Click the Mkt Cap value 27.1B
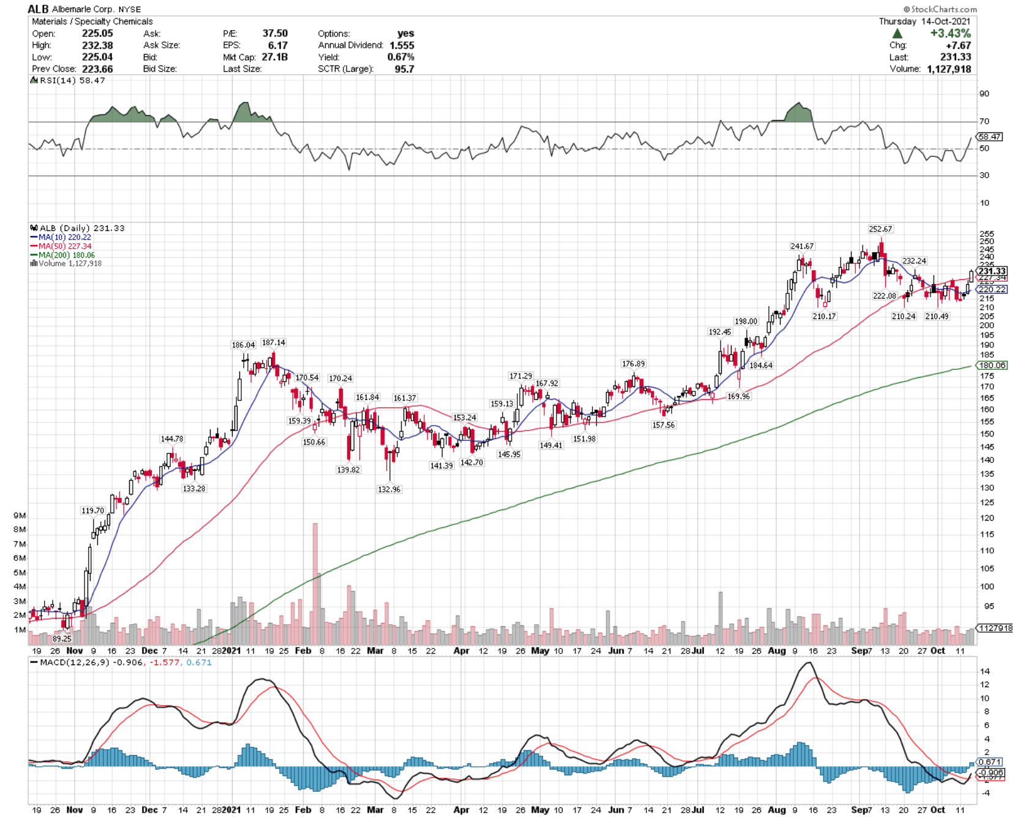 coord(275,57)
